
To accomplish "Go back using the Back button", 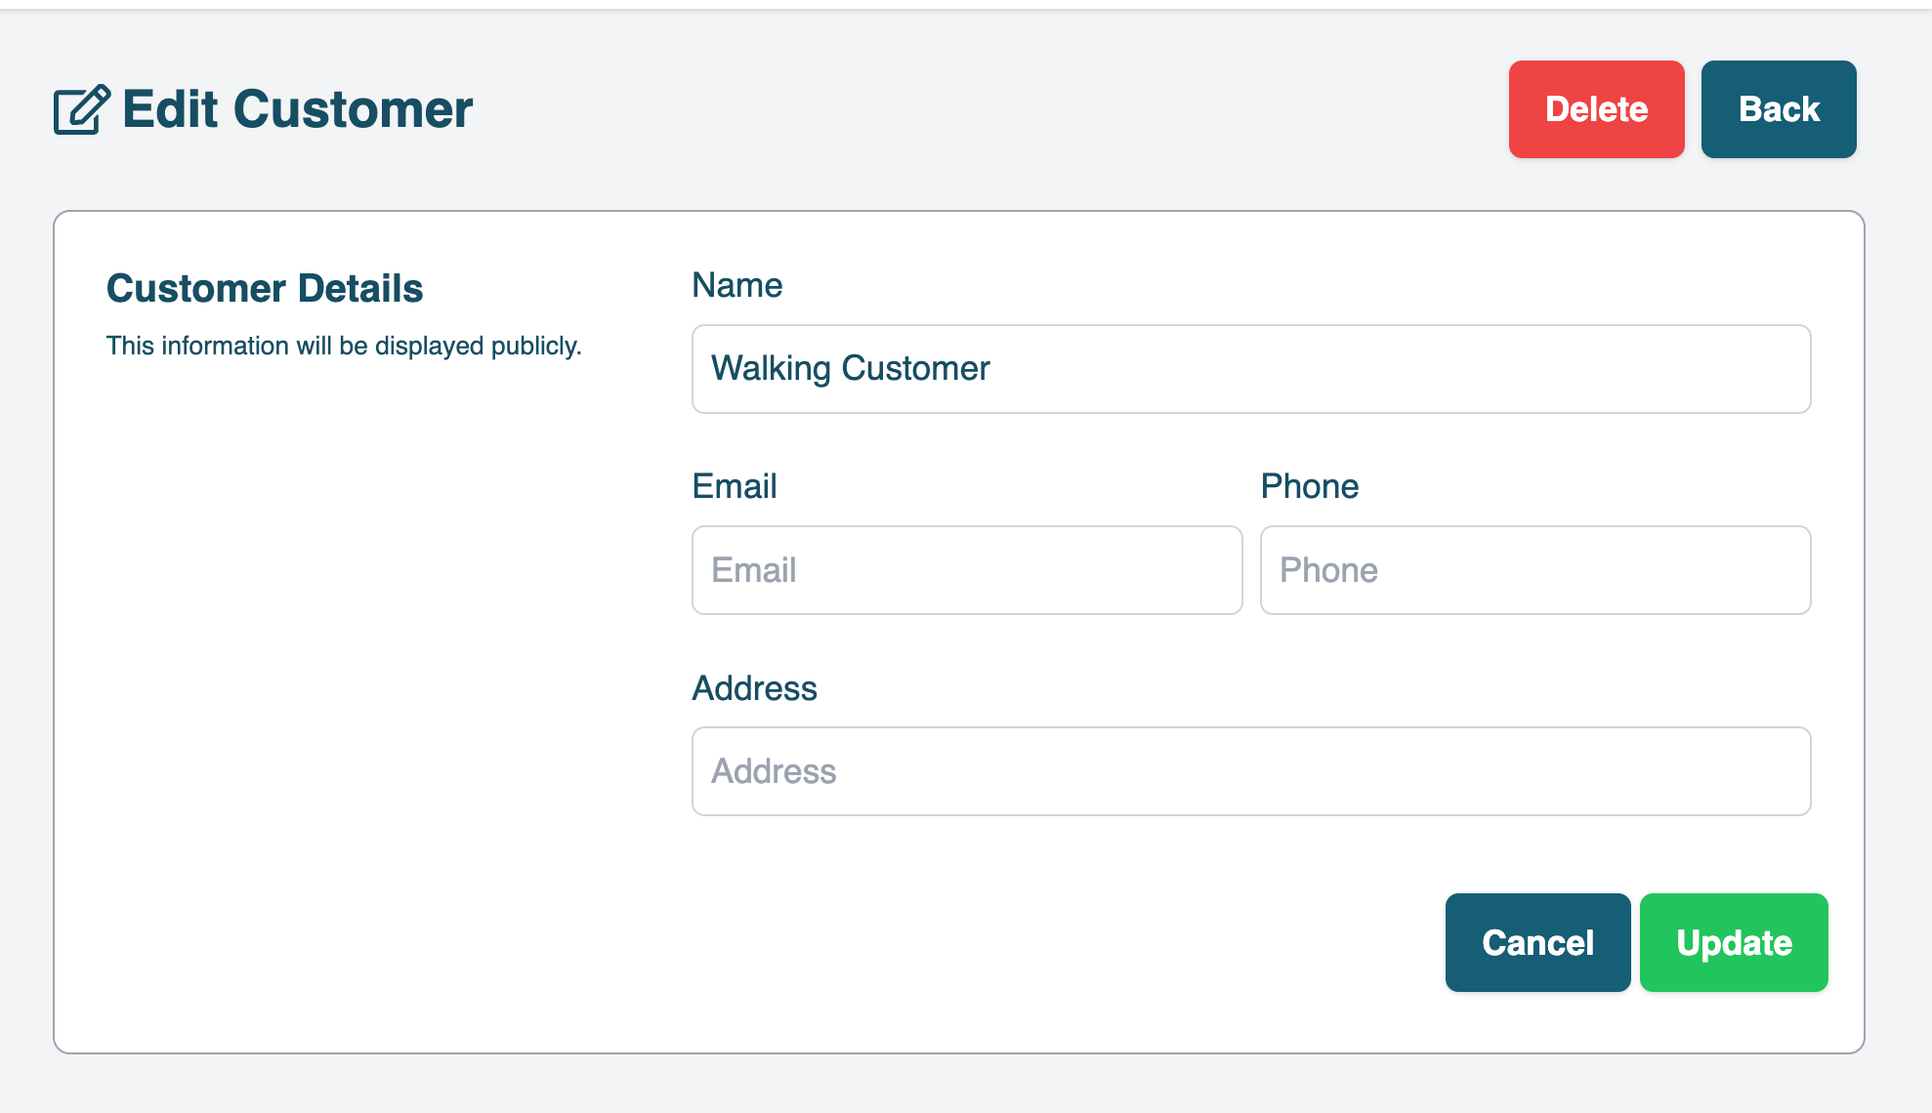I will pos(1778,109).
